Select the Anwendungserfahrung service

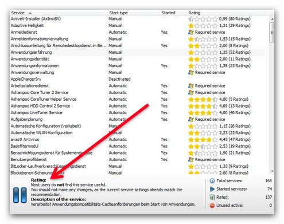[31, 52]
